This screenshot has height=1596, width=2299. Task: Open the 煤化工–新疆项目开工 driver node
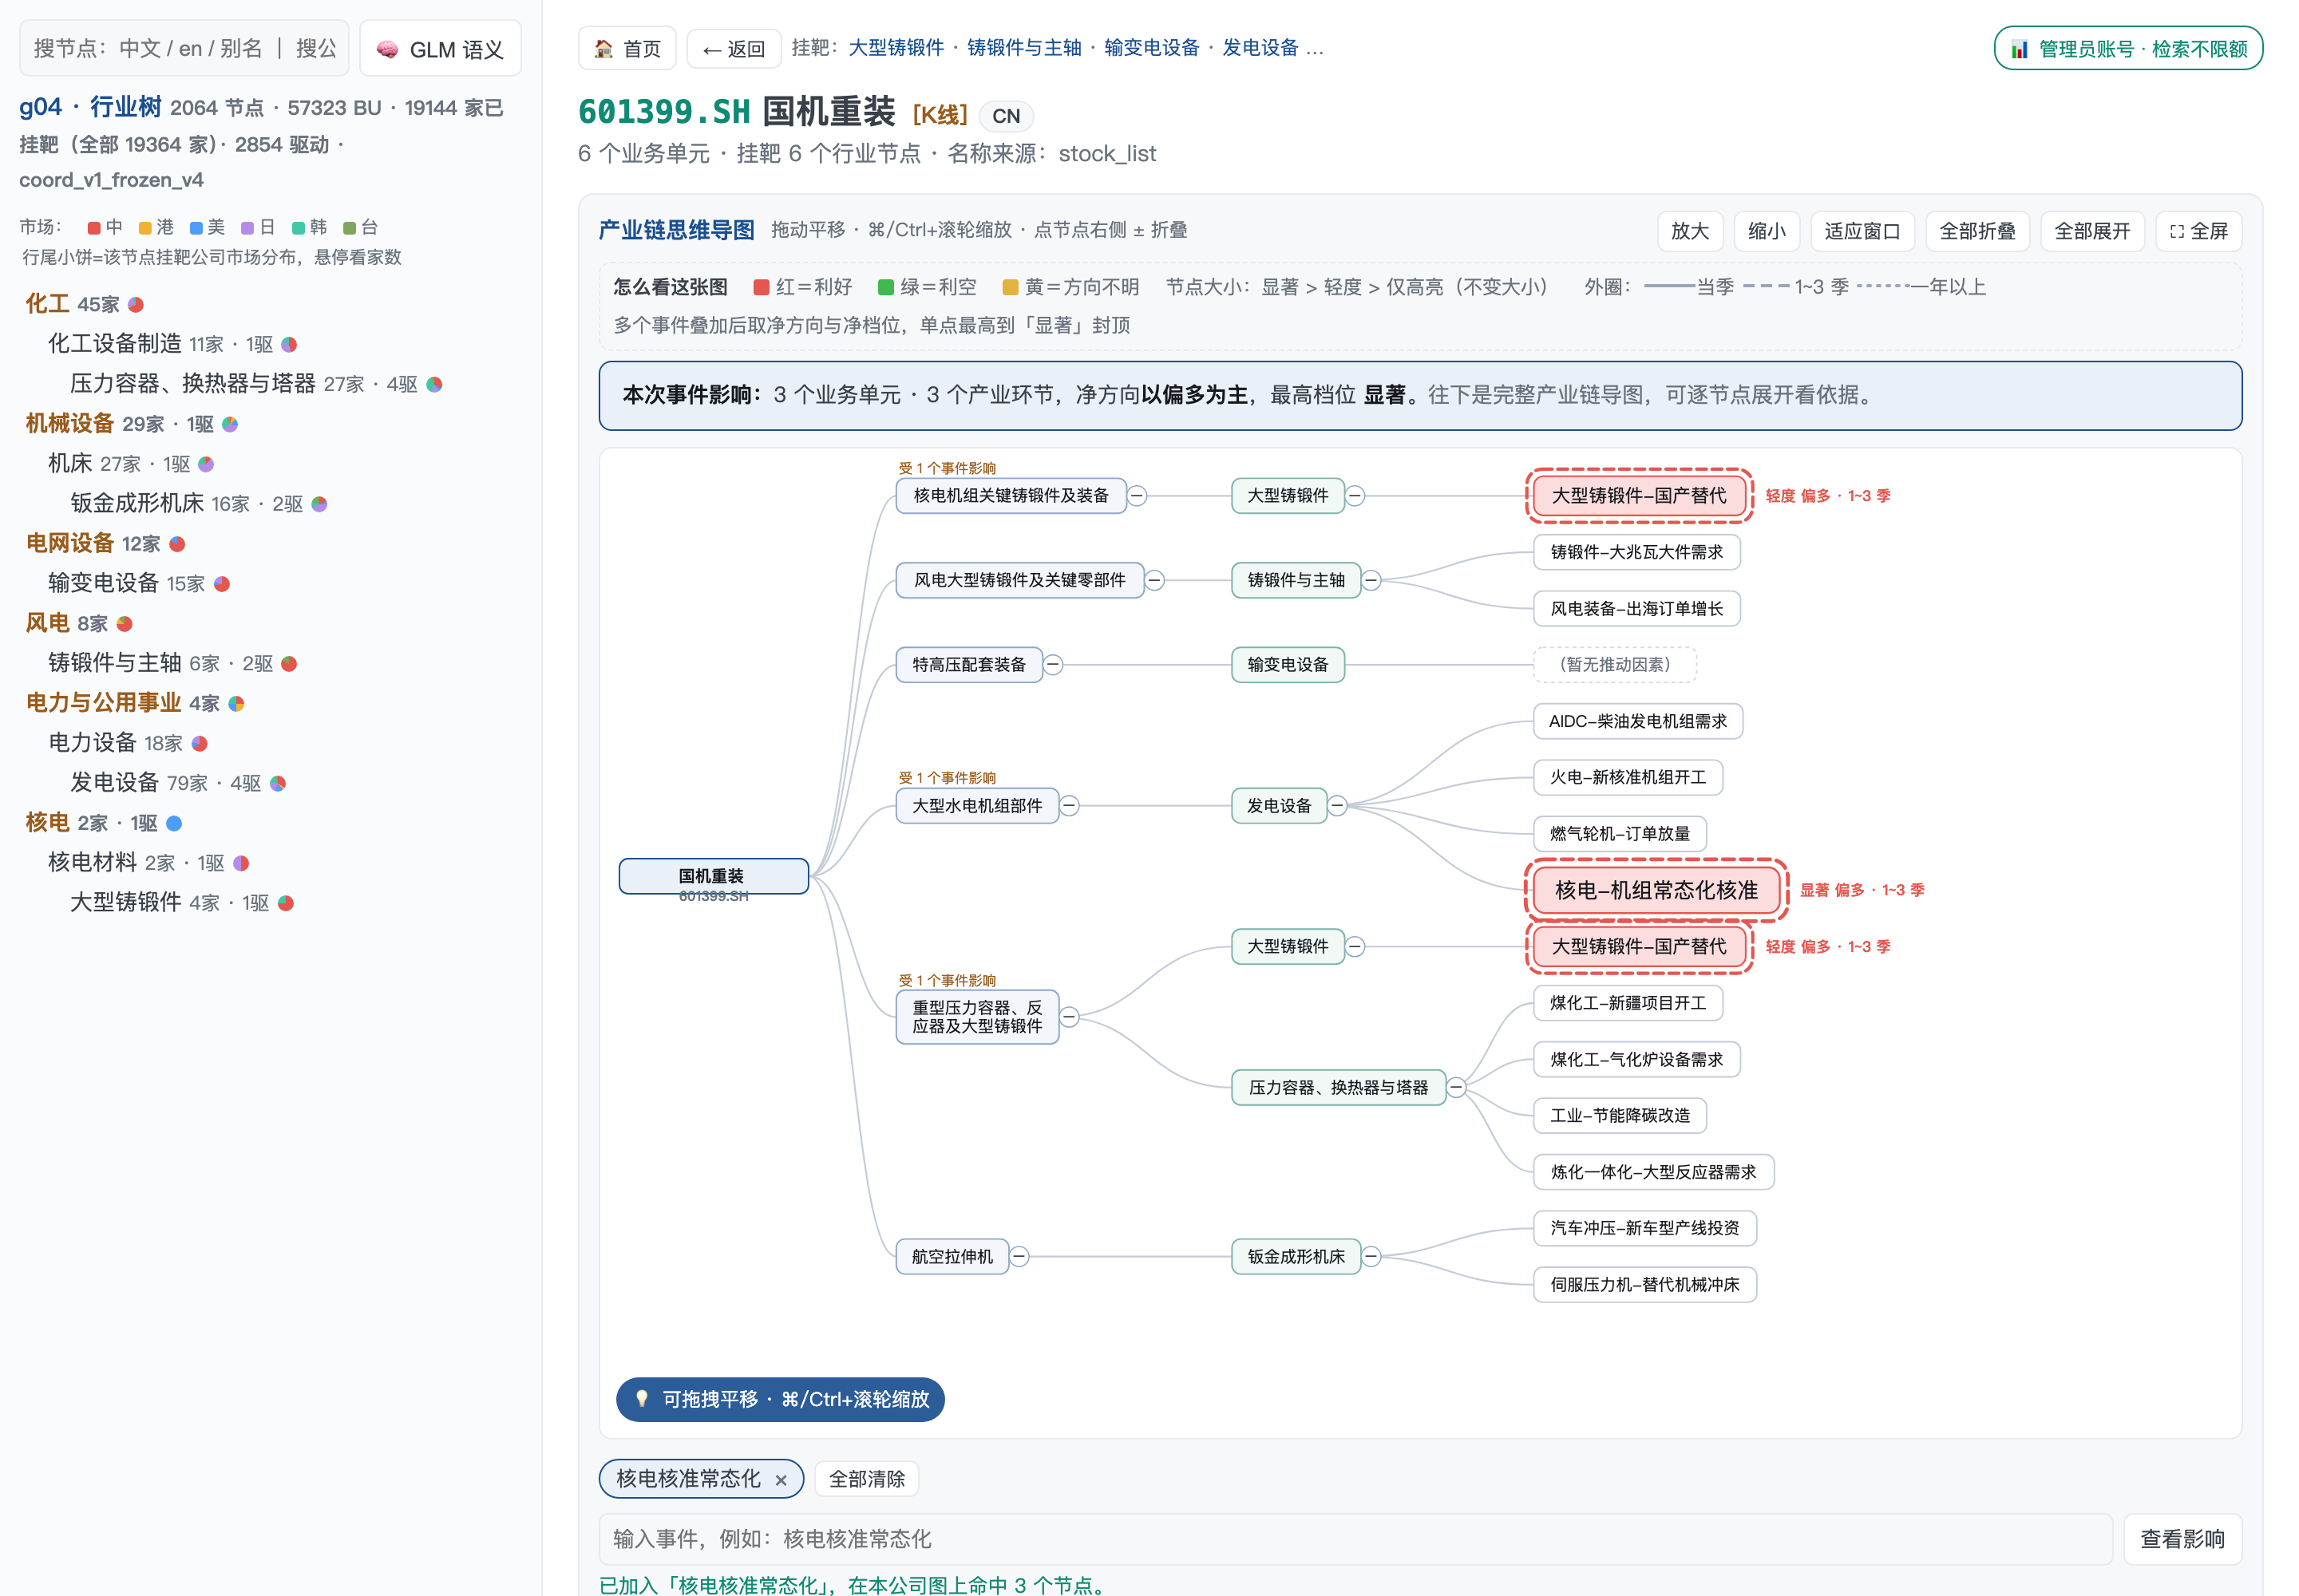coord(1628,1003)
